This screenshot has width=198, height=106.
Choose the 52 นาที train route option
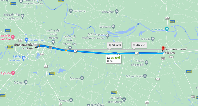(x=115, y=45)
